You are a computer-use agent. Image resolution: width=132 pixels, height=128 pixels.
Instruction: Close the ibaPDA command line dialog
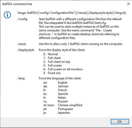tap(128, 4)
